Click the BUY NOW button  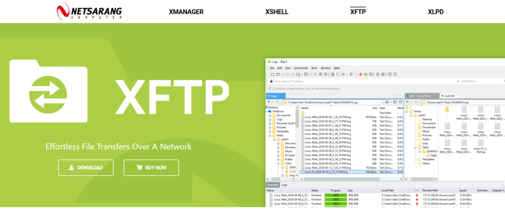click(x=151, y=167)
